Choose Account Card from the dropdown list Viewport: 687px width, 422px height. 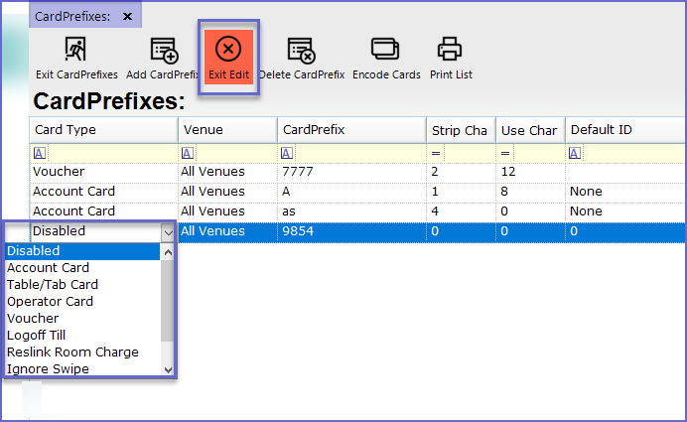48,268
